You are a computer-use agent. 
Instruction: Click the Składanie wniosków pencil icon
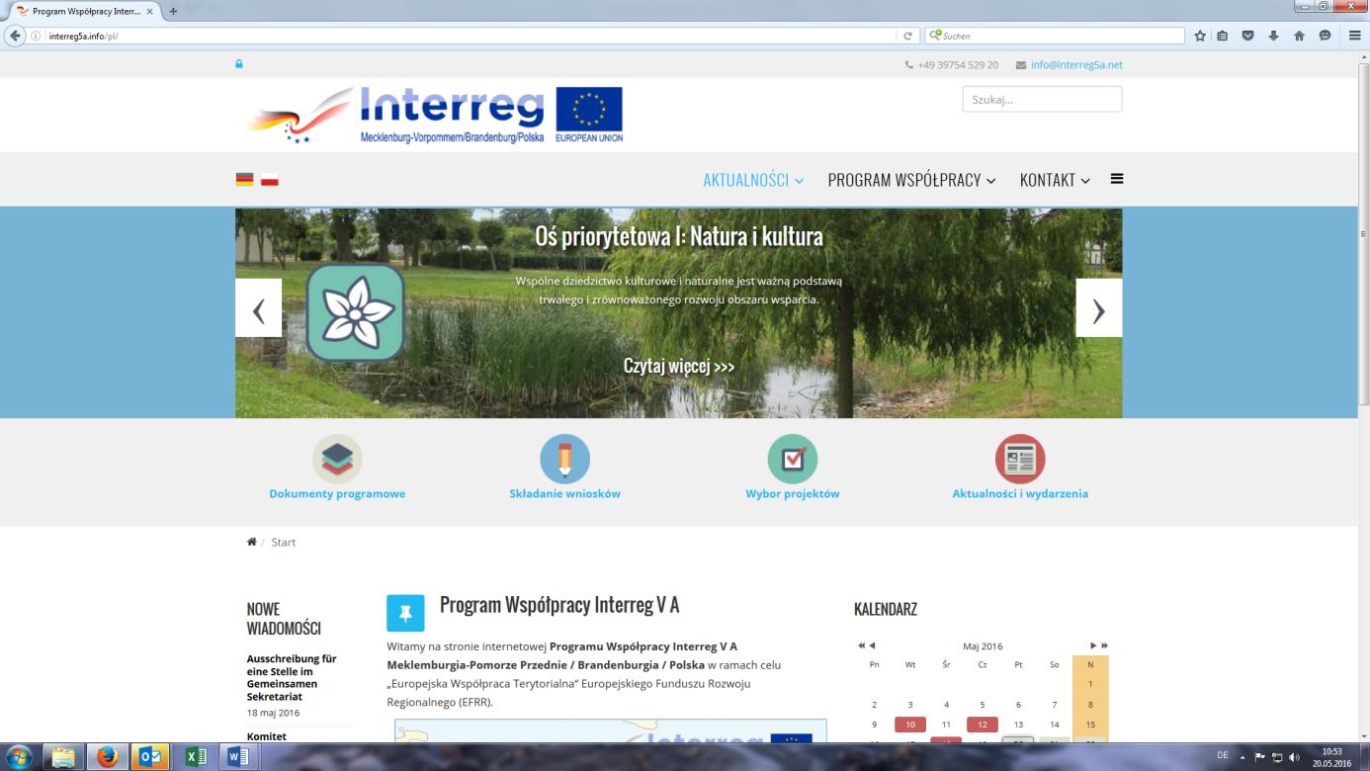coord(564,459)
